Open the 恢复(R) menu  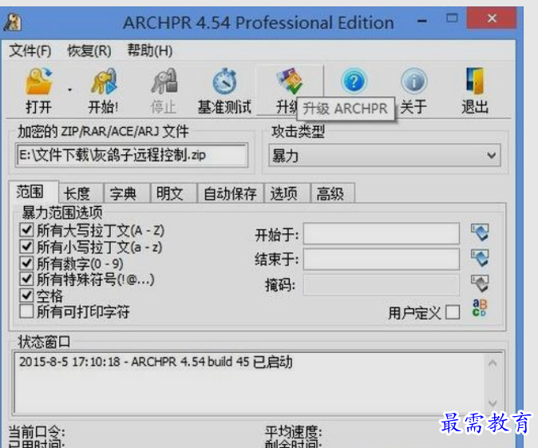pyautogui.click(x=89, y=51)
